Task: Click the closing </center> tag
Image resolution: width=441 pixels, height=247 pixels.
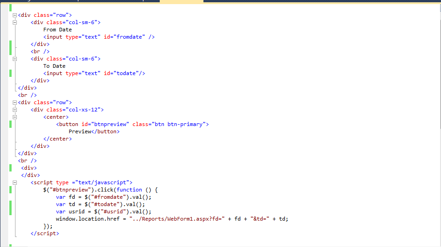Action: coord(57,139)
